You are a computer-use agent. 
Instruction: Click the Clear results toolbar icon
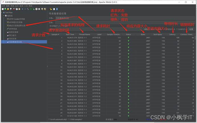[42, 9]
